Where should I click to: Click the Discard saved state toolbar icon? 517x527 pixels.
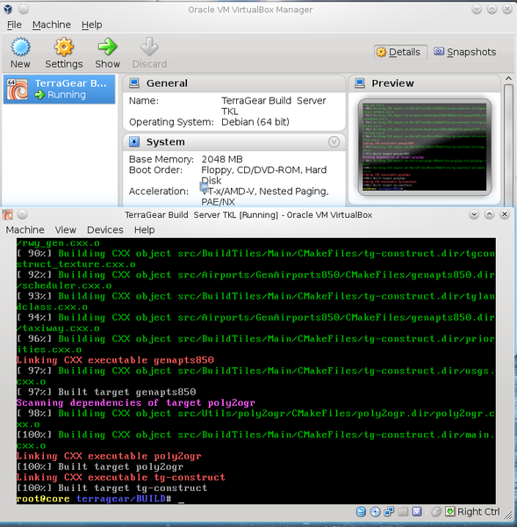tap(149, 47)
